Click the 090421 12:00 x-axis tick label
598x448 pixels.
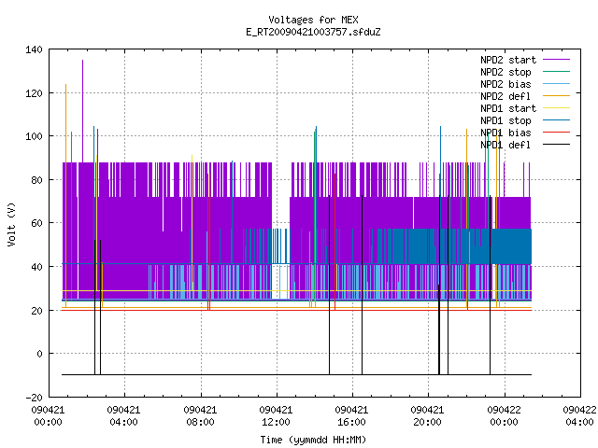[x=276, y=416]
